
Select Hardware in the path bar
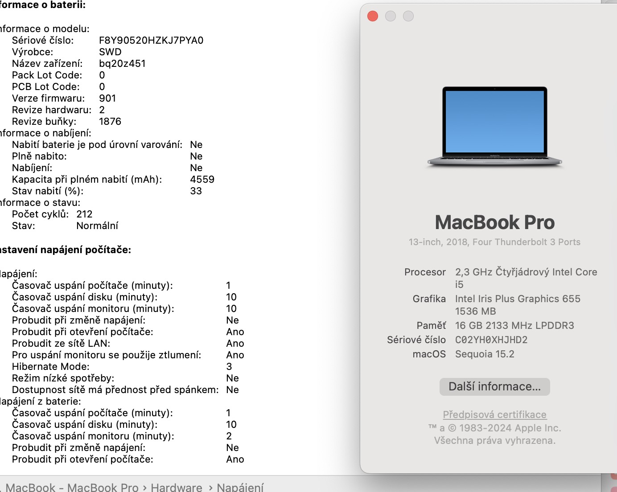tap(177, 487)
